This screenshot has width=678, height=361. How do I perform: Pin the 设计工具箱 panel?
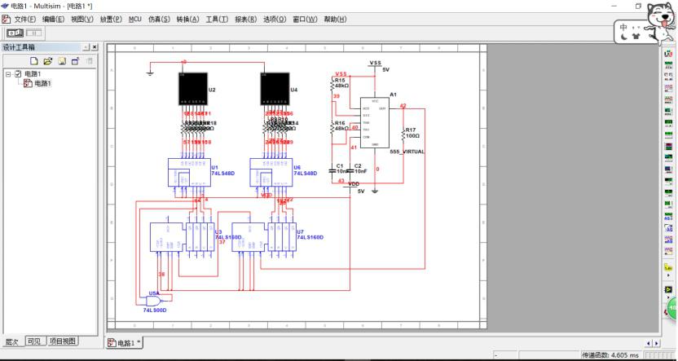coord(86,47)
